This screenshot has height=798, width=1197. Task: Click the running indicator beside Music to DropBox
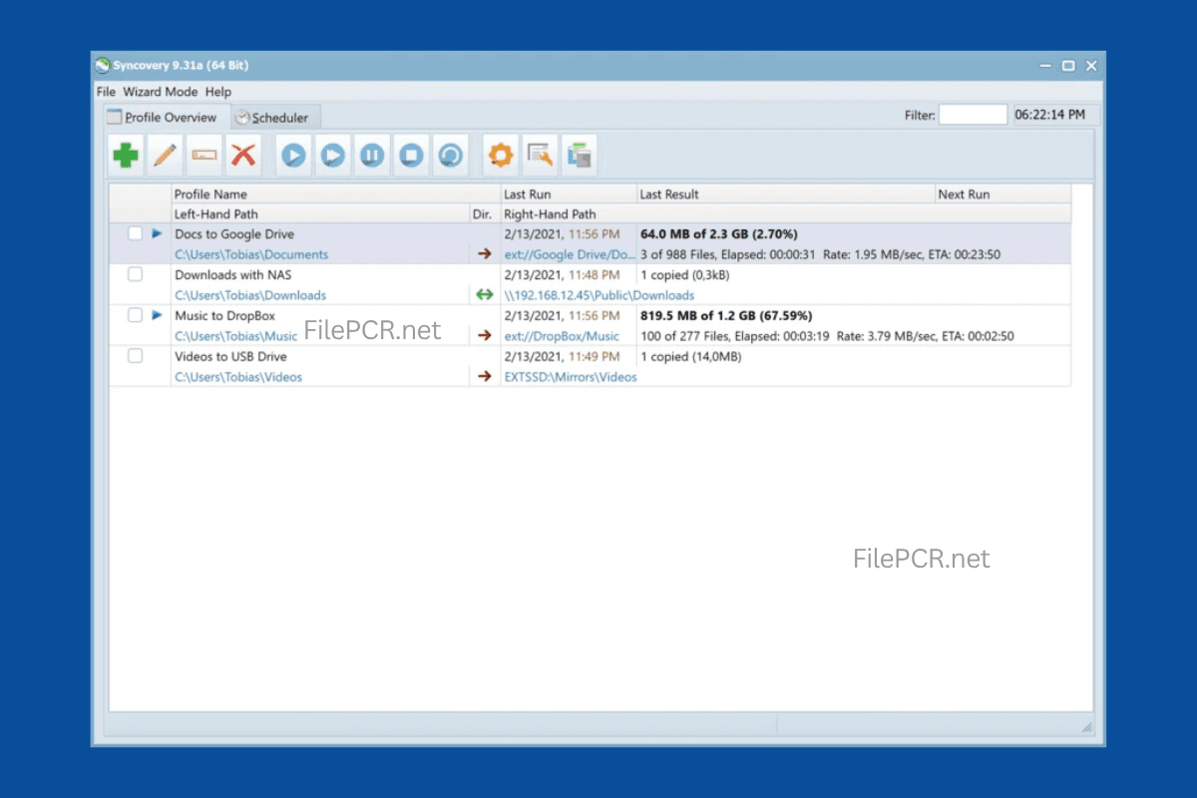[157, 315]
